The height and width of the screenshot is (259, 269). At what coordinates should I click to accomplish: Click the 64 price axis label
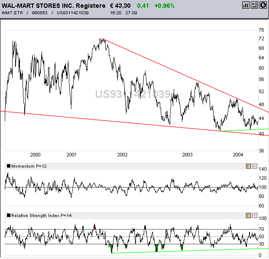coord(261,58)
